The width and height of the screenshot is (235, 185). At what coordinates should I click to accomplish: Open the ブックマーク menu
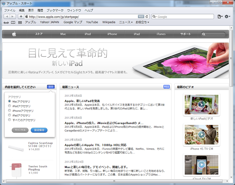coord(55,10)
